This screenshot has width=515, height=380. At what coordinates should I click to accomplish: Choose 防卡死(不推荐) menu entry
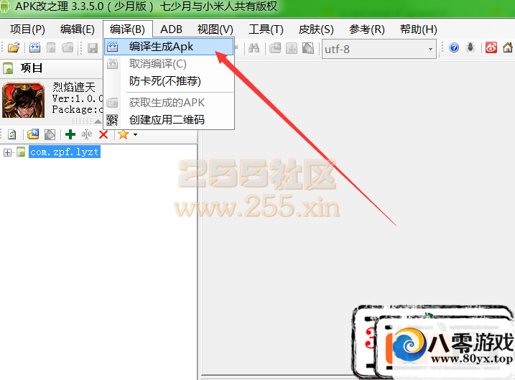pyautogui.click(x=169, y=80)
